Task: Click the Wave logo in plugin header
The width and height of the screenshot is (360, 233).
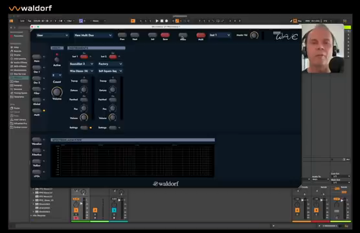Action: [286, 36]
